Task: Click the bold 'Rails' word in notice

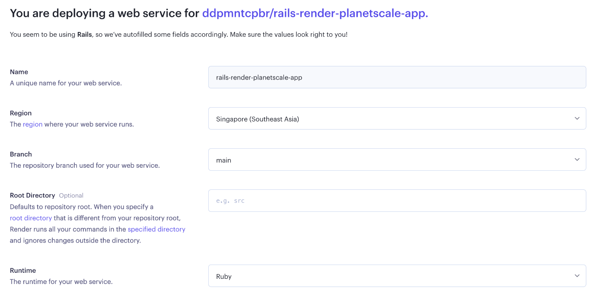Action: pyautogui.click(x=85, y=34)
